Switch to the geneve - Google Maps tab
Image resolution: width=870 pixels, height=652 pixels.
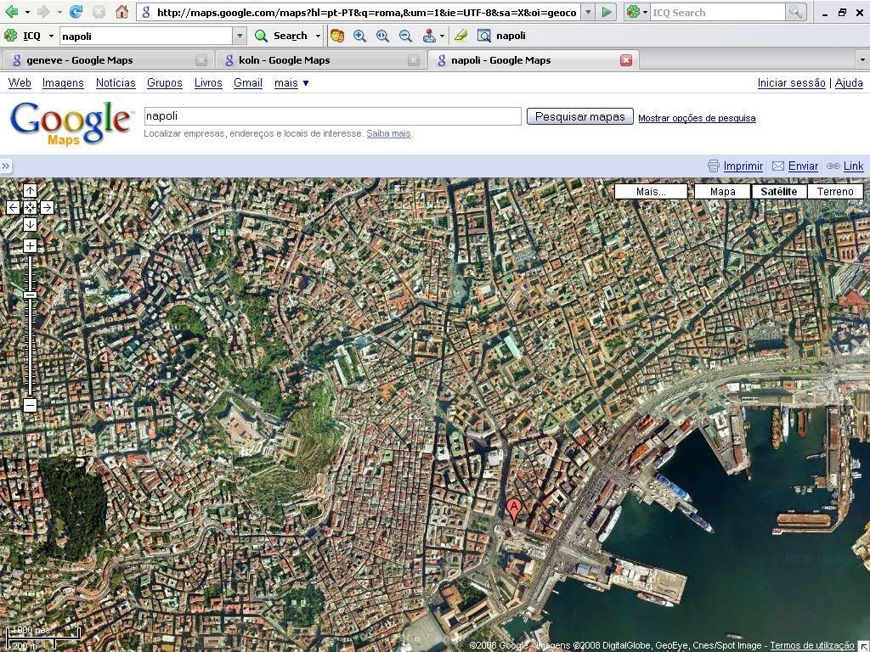(x=79, y=60)
